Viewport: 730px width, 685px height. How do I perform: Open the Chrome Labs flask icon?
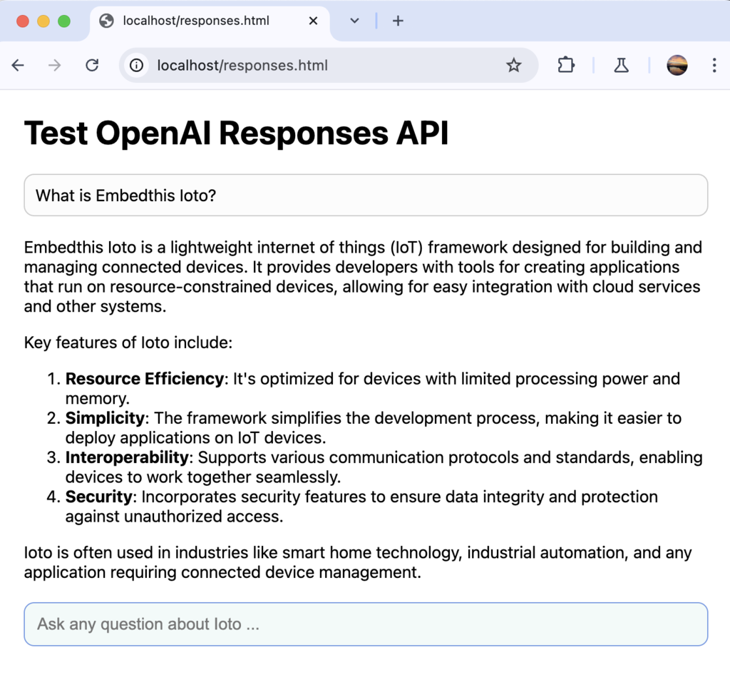[x=621, y=66]
